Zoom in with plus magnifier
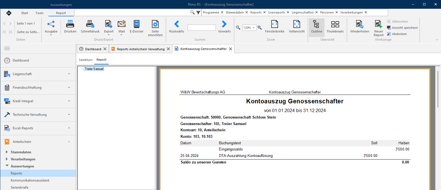Viewport: 441px width, 190px height. click(259, 28)
